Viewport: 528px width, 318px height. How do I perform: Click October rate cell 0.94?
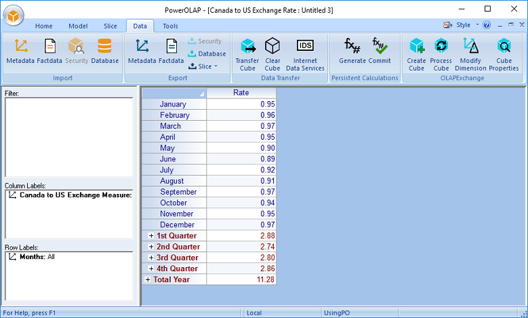pyautogui.click(x=241, y=203)
